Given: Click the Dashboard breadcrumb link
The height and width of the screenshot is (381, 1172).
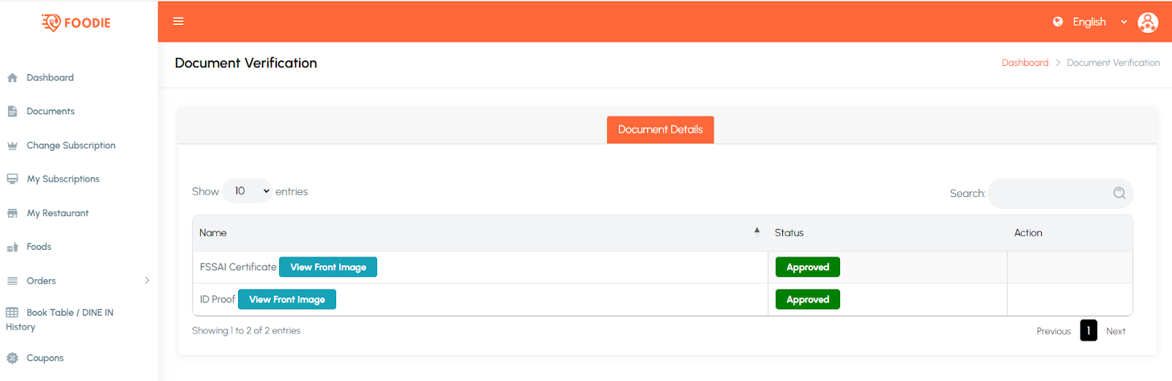Looking at the screenshot, I should pyautogui.click(x=1025, y=63).
